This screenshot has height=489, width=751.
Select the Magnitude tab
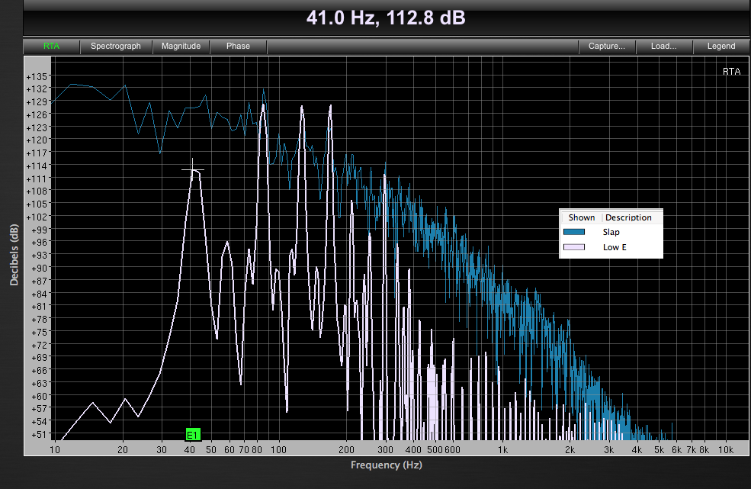pos(181,46)
